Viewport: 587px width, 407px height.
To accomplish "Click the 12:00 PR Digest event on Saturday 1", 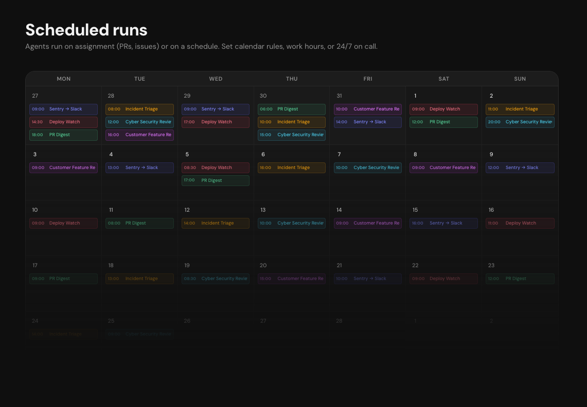I will [x=443, y=122].
